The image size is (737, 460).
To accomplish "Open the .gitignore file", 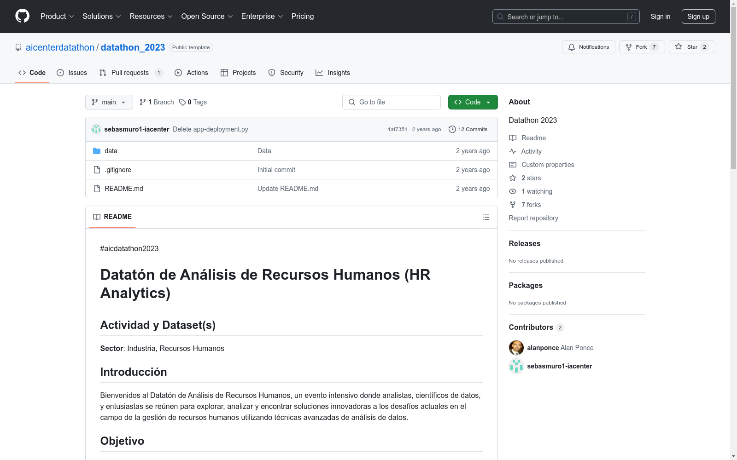I will click(118, 170).
